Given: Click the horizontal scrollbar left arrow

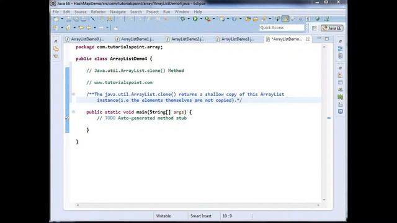Looking at the screenshot, I should (78, 205).
